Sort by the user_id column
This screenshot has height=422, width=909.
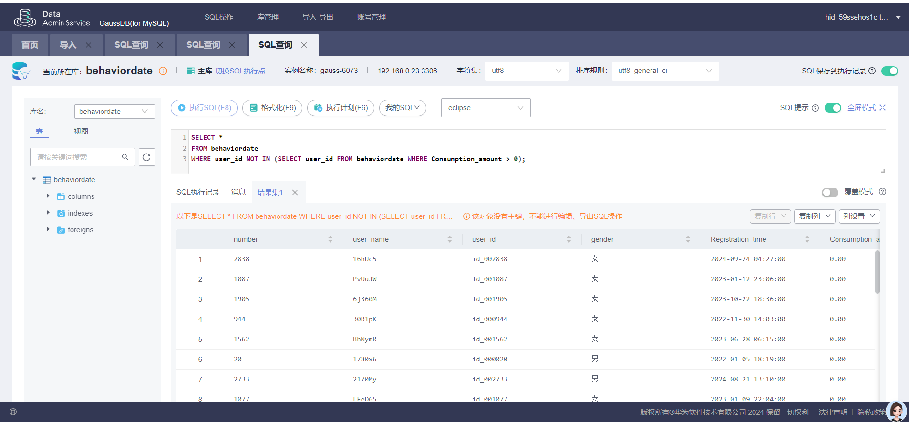[x=569, y=239]
